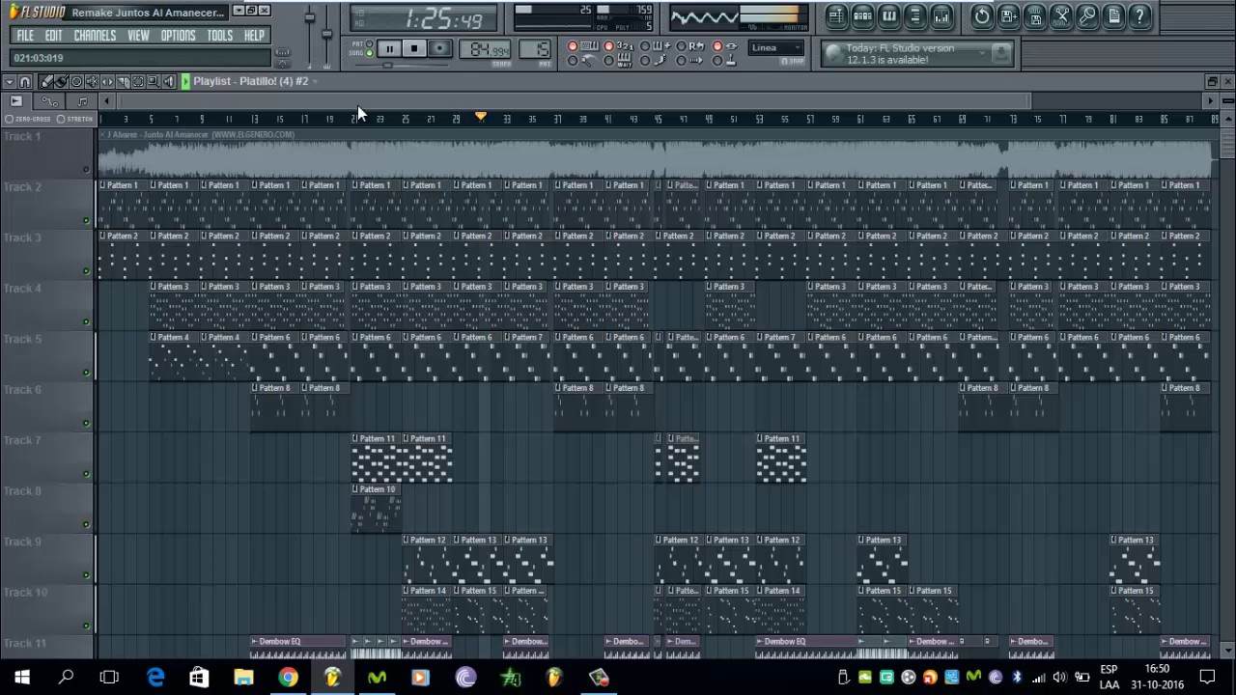Open the CHANNELS menu
The image size is (1236, 695).
tap(95, 36)
